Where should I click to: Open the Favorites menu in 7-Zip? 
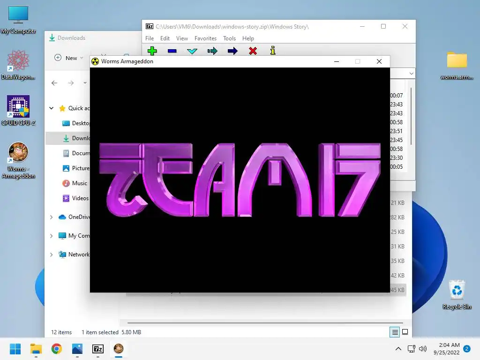coord(205,38)
